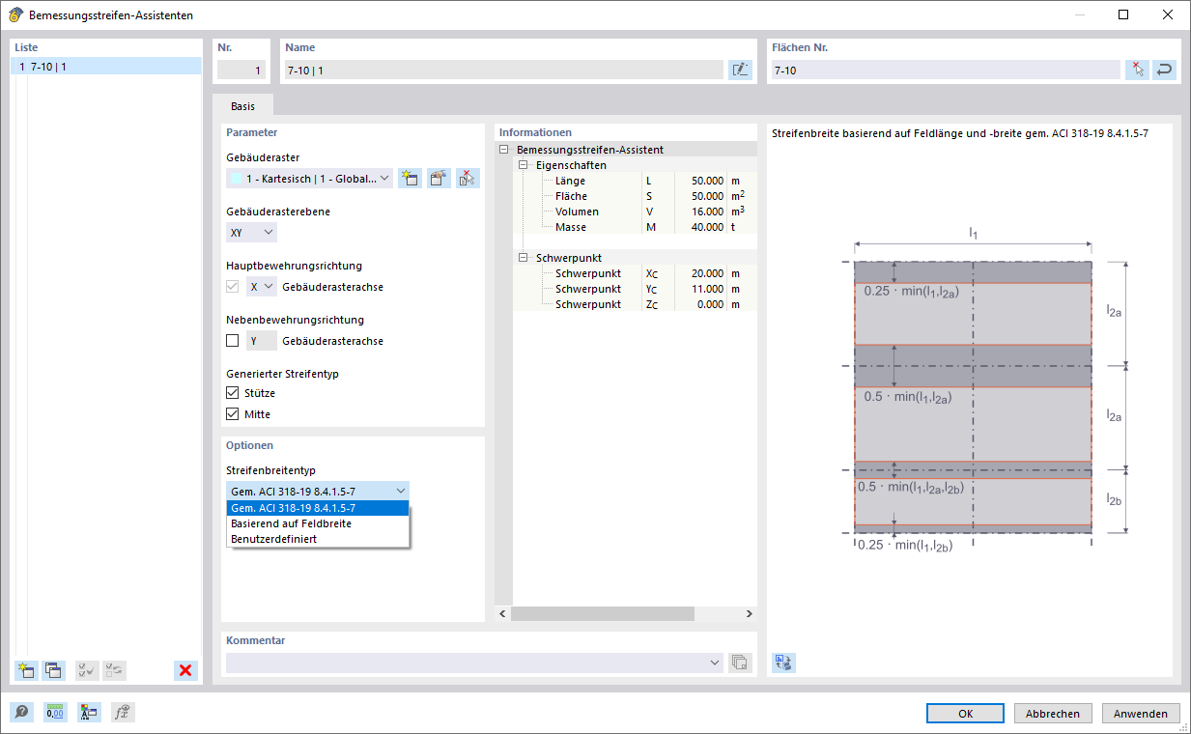
Task: Create new building grid icon
Action: point(411,178)
